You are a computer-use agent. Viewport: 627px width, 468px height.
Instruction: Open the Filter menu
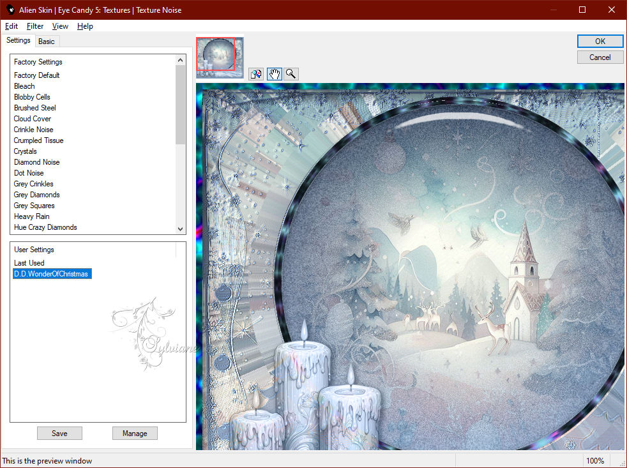34,26
